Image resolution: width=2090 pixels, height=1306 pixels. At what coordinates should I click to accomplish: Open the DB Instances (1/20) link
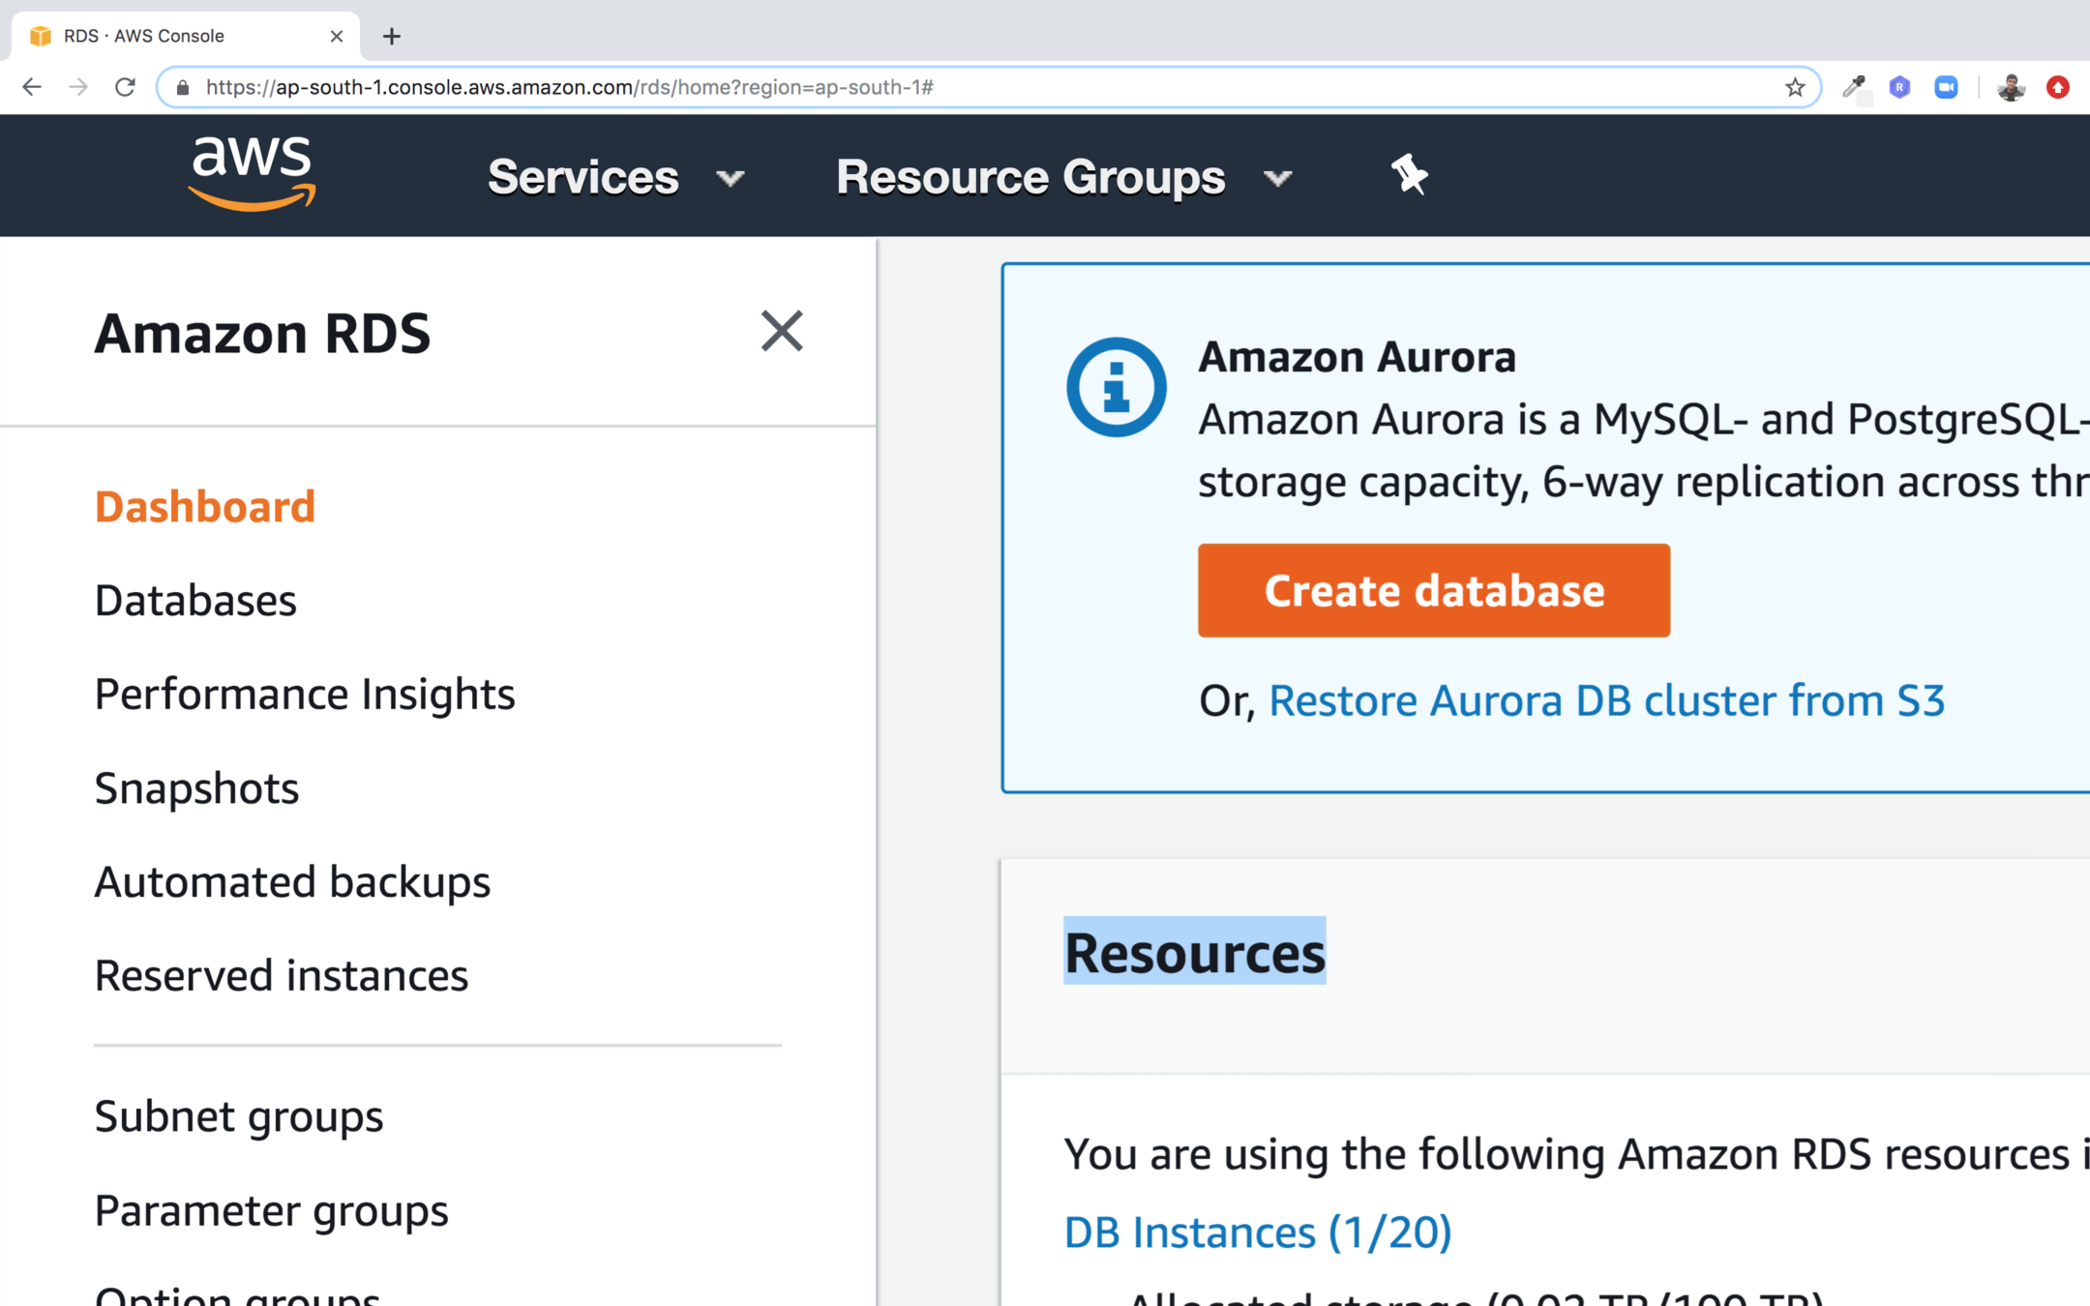point(1257,1232)
